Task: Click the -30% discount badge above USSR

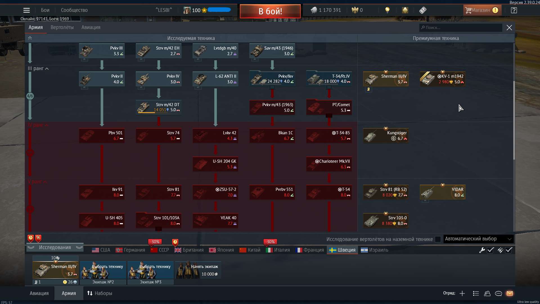Action: (x=155, y=242)
